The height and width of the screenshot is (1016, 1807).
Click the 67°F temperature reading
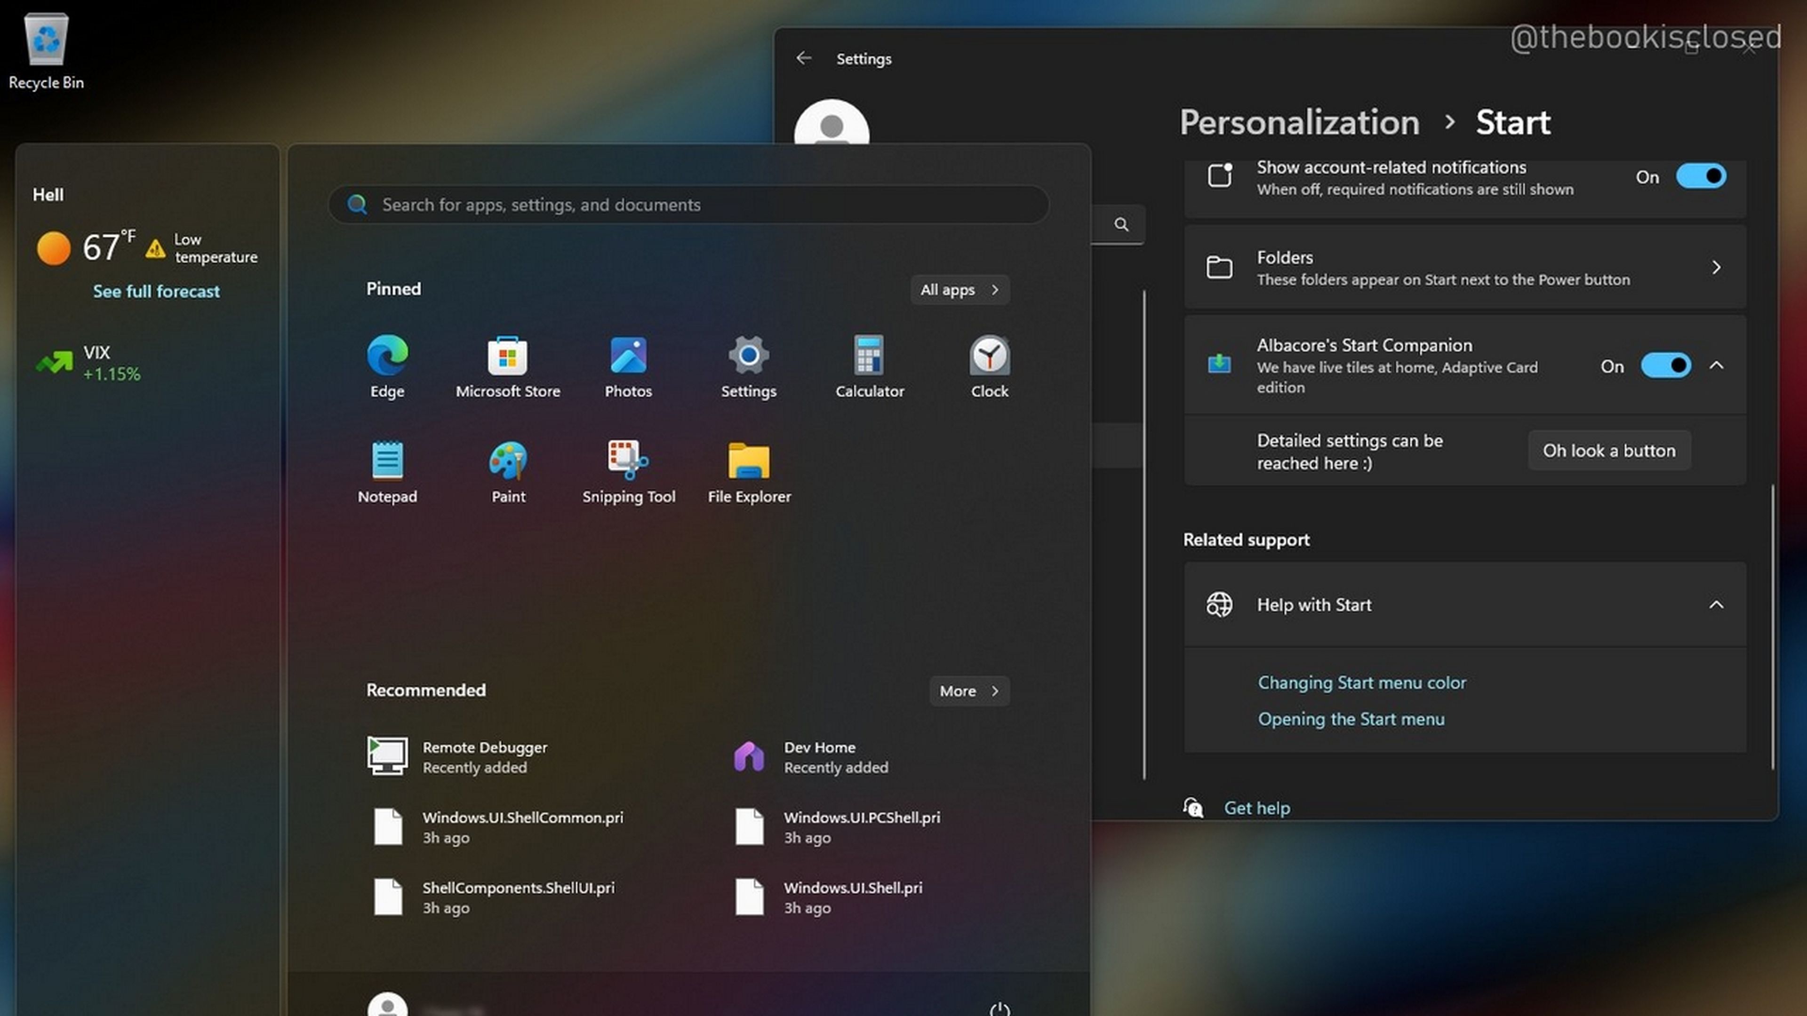coord(109,247)
